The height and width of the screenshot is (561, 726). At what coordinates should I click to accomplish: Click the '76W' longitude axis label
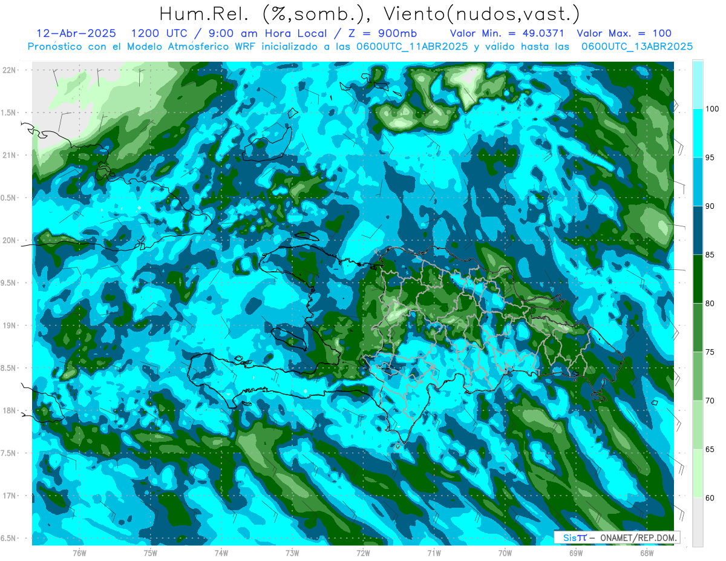click(79, 553)
